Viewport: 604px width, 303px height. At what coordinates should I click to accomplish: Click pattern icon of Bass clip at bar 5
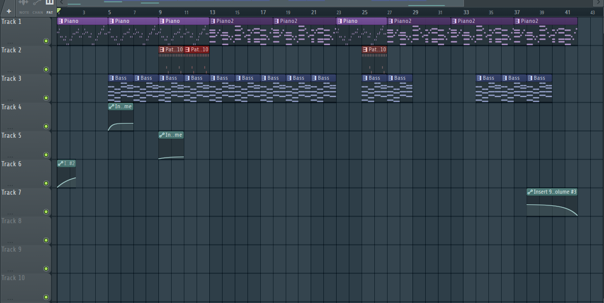112,78
